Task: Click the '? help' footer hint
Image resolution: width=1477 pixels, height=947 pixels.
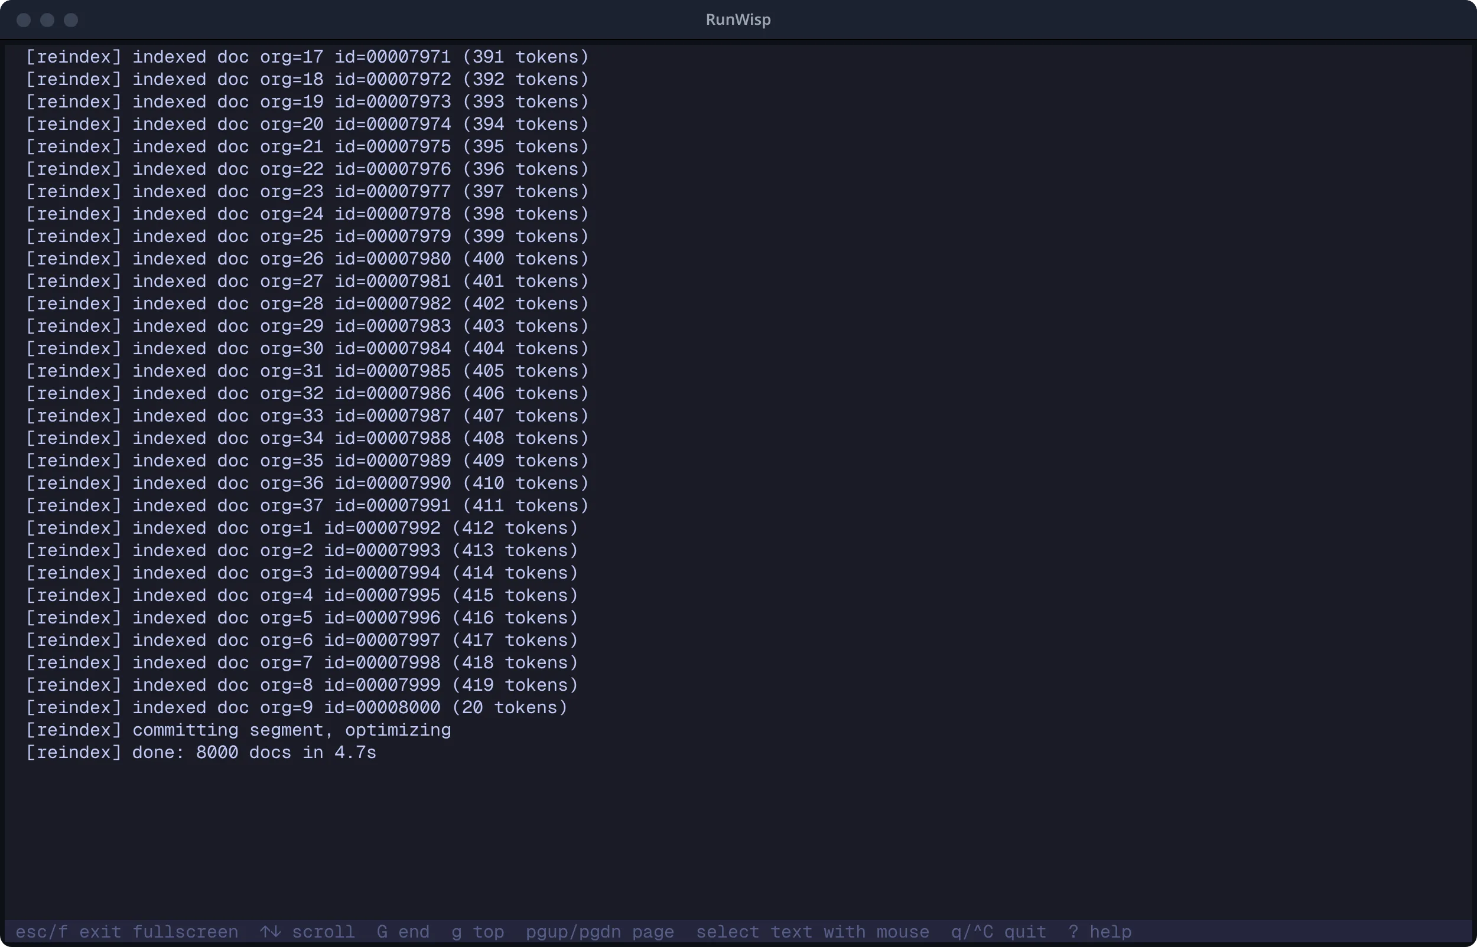Action: click(x=1100, y=932)
